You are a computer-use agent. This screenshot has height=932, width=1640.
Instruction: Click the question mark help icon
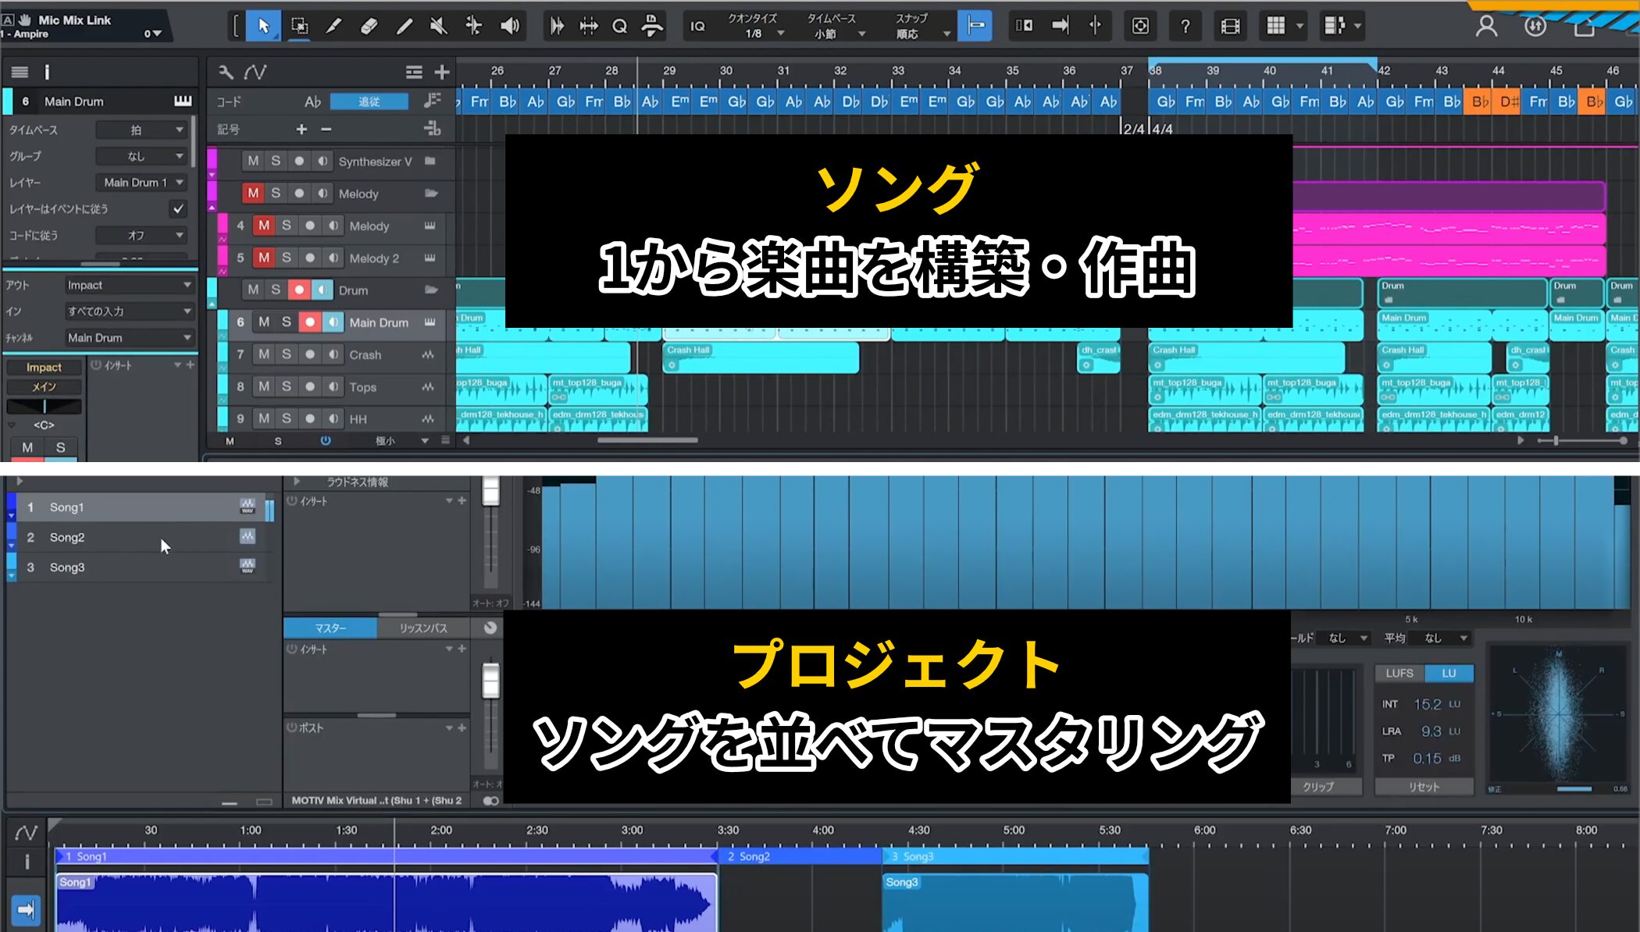[1185, 26]
